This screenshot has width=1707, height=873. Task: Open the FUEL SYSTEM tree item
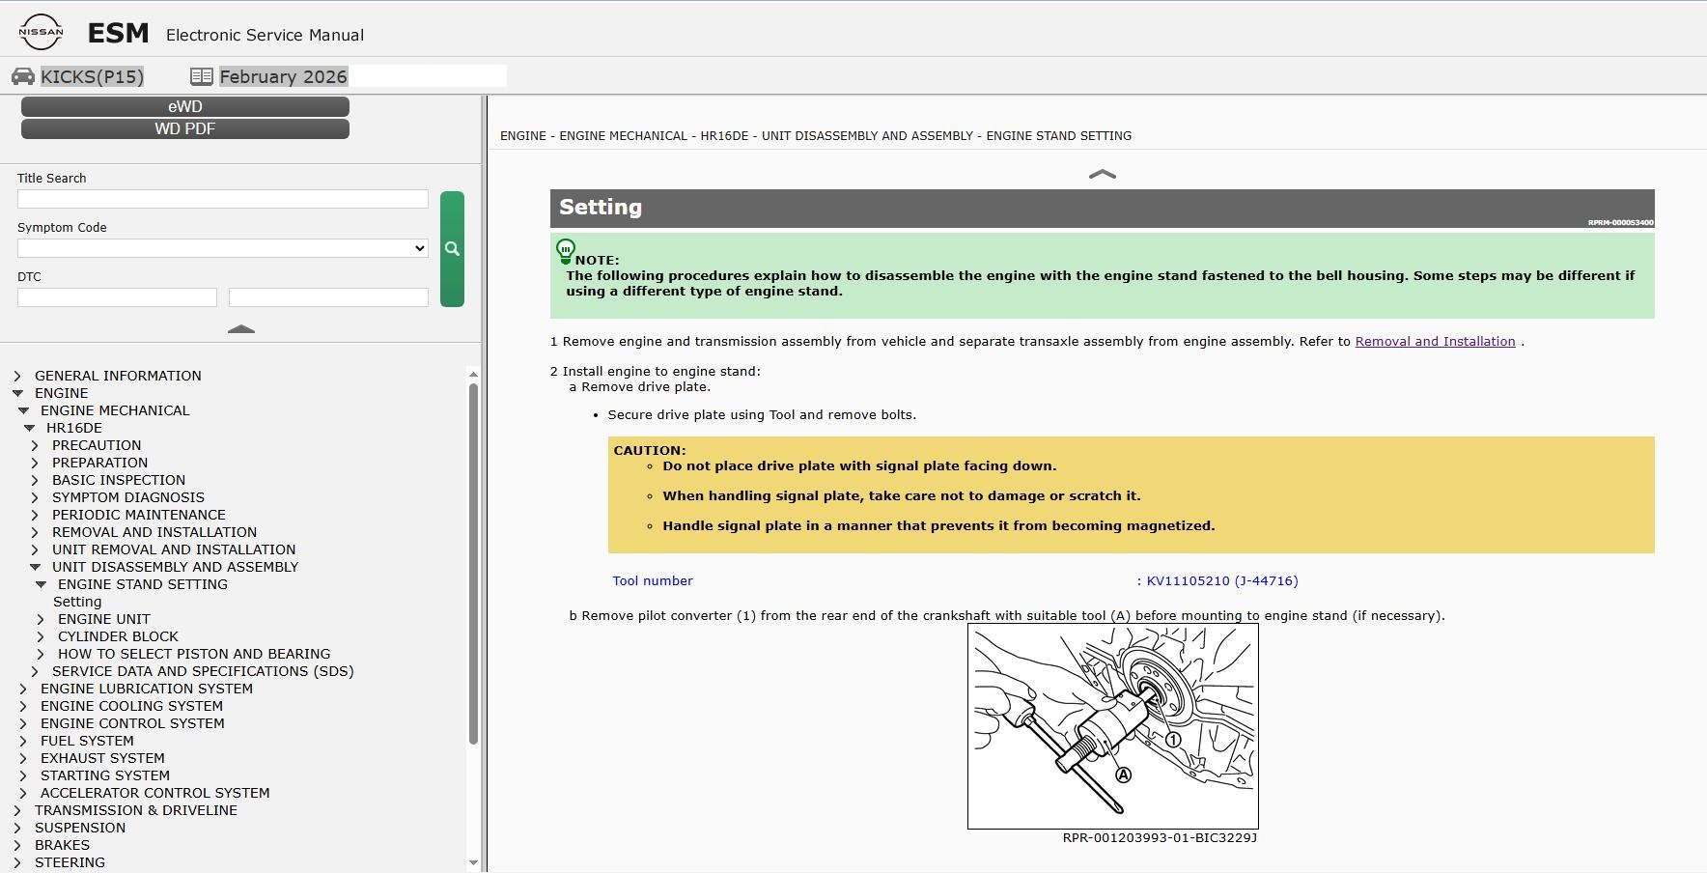point(87,741)
